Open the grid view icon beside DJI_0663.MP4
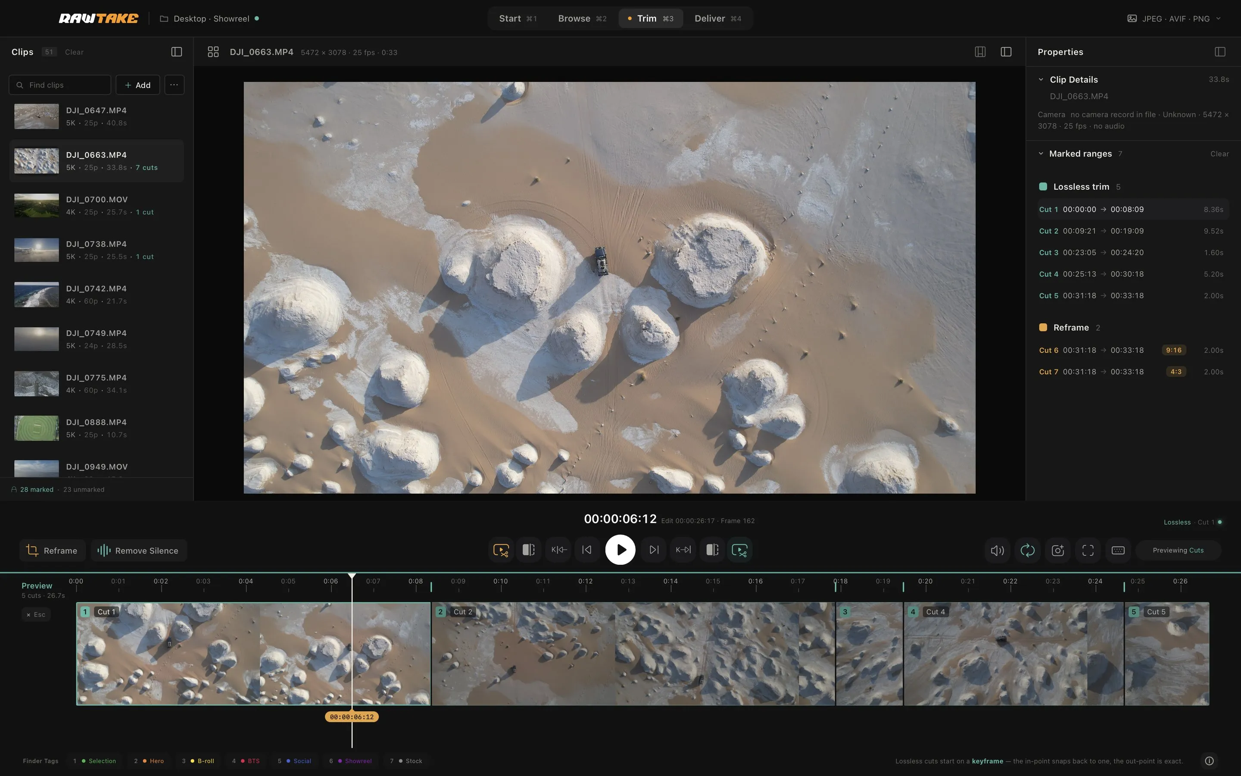Image resolution: width=1241 pixels, height=776 pixels. tap(213, 52)
